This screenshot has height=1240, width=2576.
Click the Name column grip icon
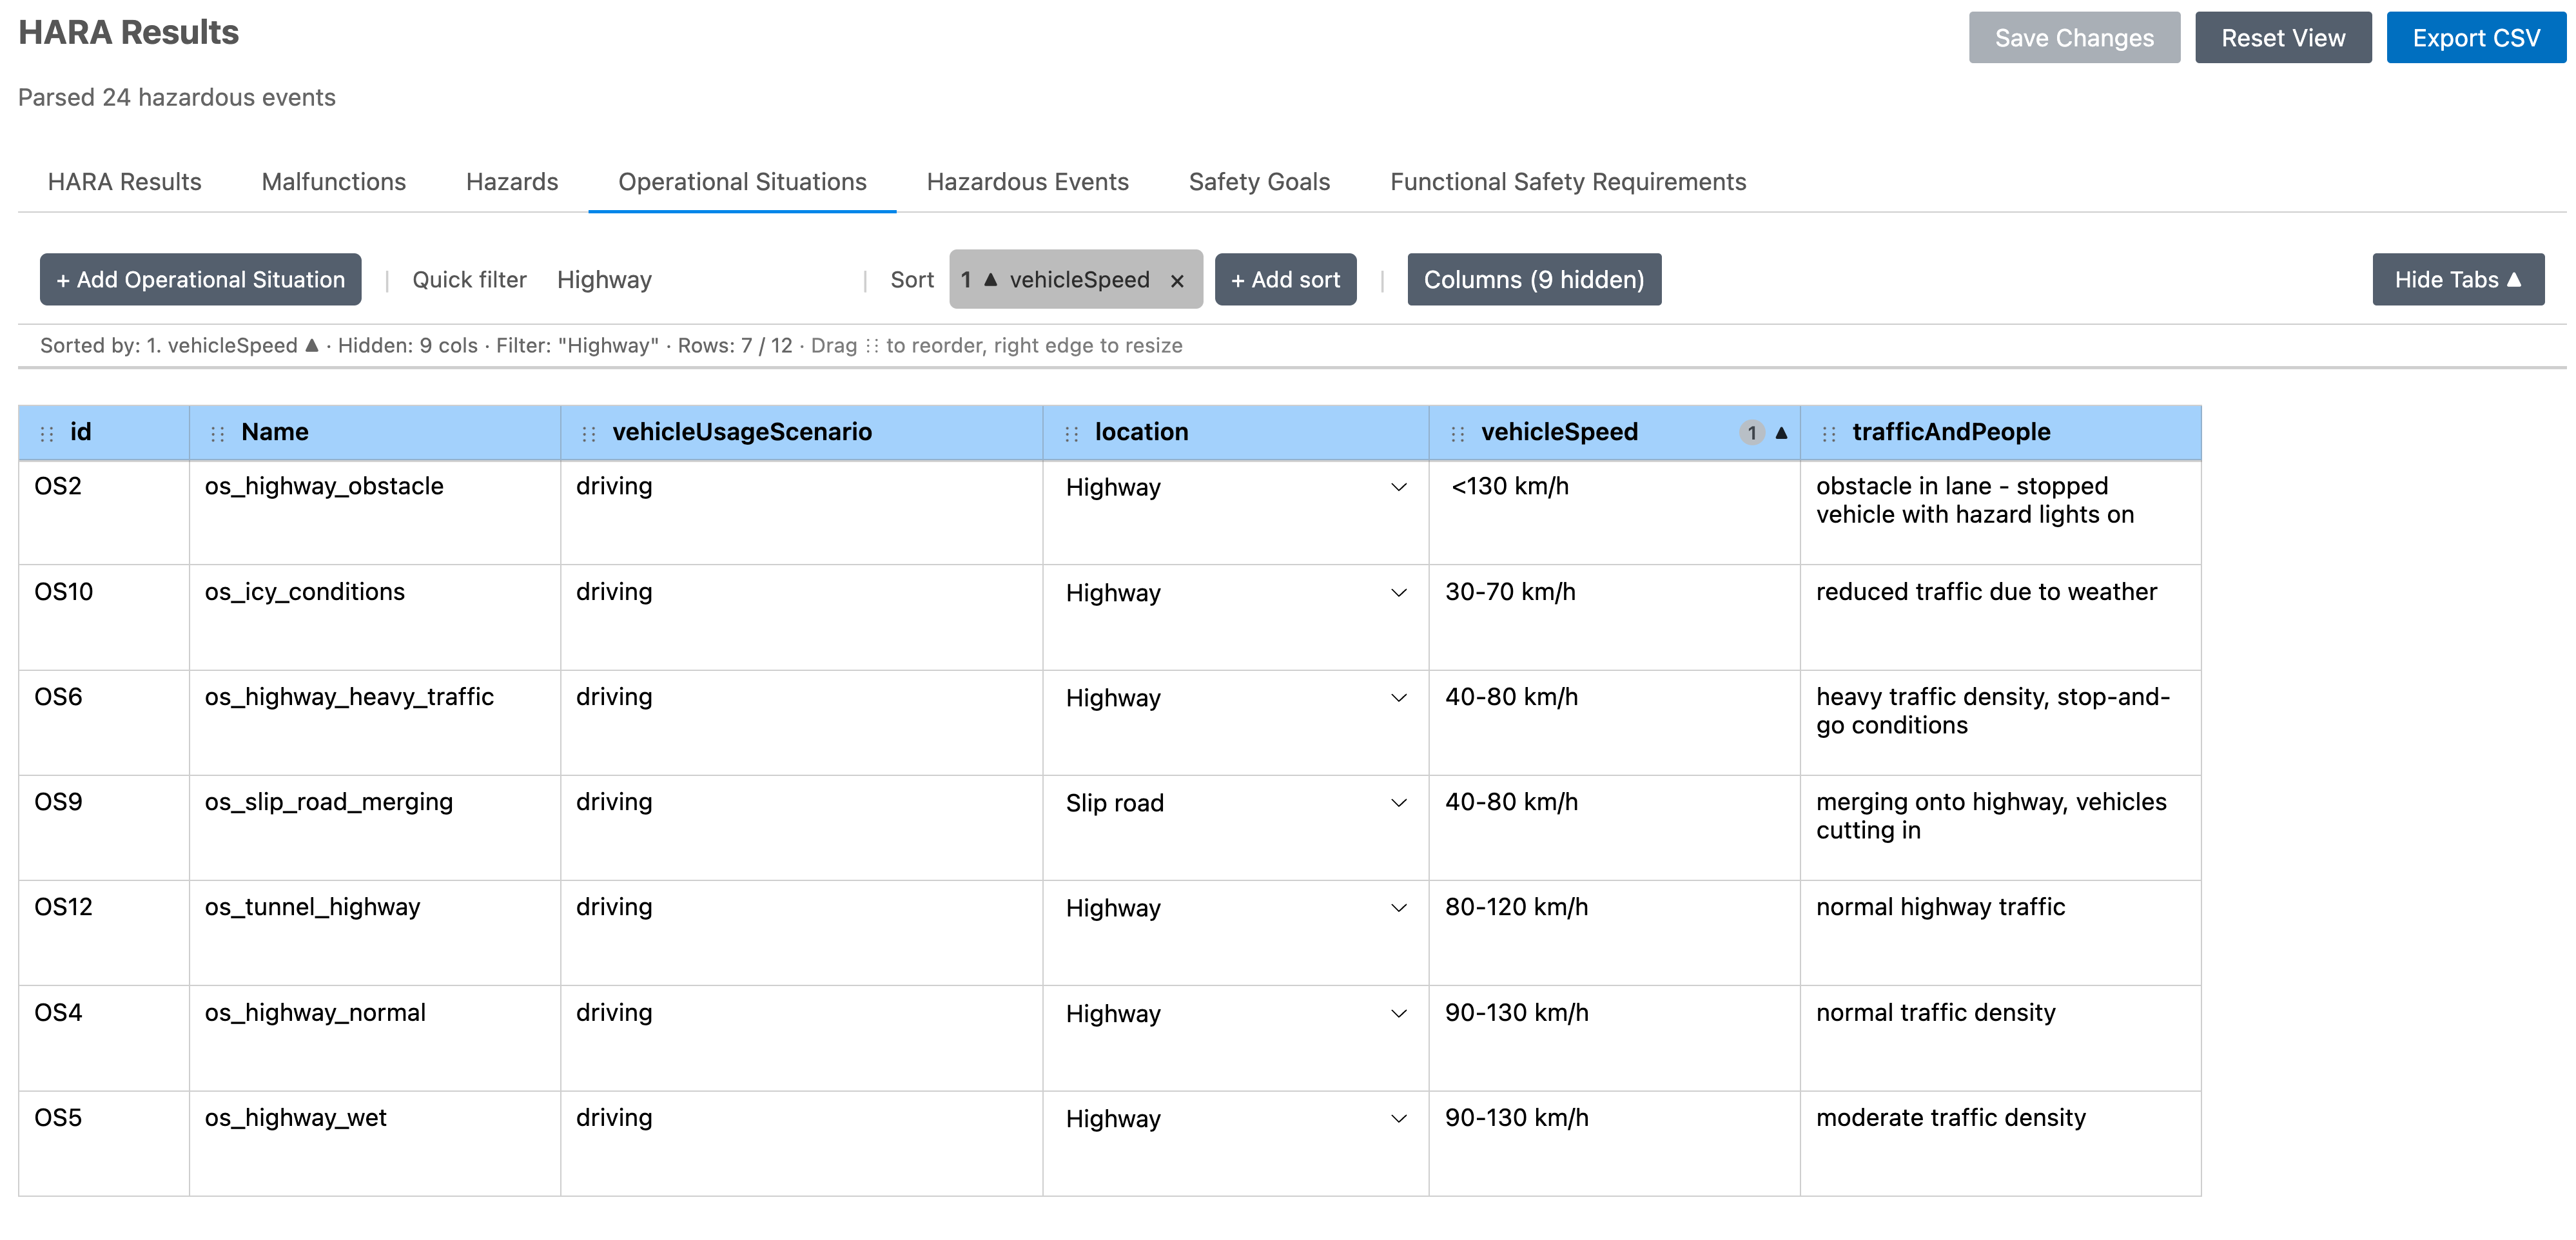point(217,433)
